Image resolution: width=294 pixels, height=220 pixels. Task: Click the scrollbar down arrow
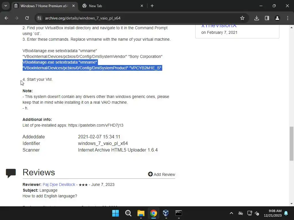pos(291,204)
